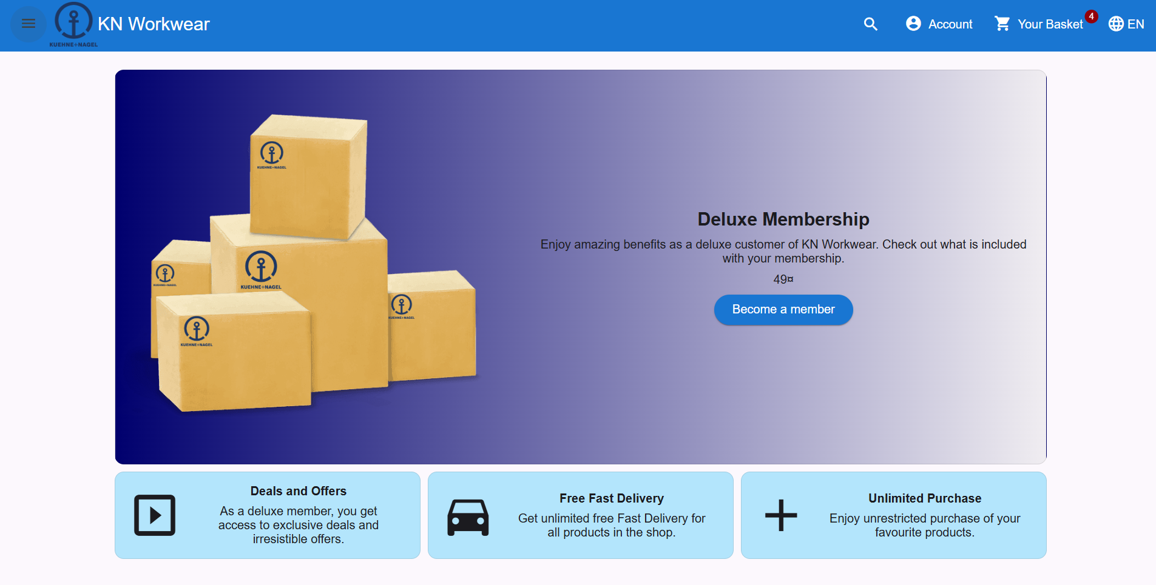Click the globe language icon
Viewport: 1156px width, 585px height.
pos(1116,24)
